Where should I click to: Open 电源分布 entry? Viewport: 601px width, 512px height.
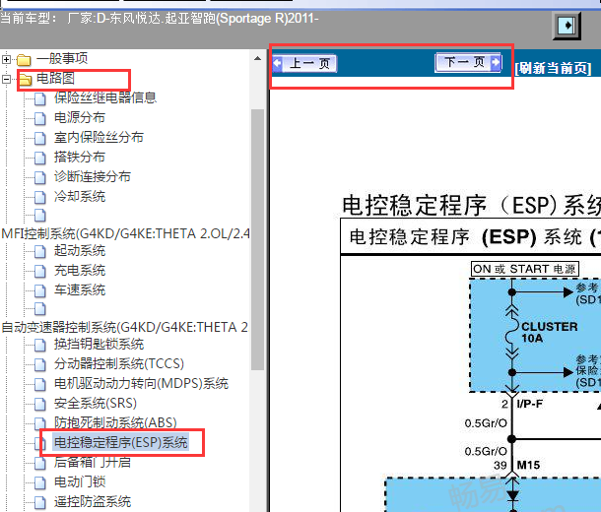click(80, 117)
